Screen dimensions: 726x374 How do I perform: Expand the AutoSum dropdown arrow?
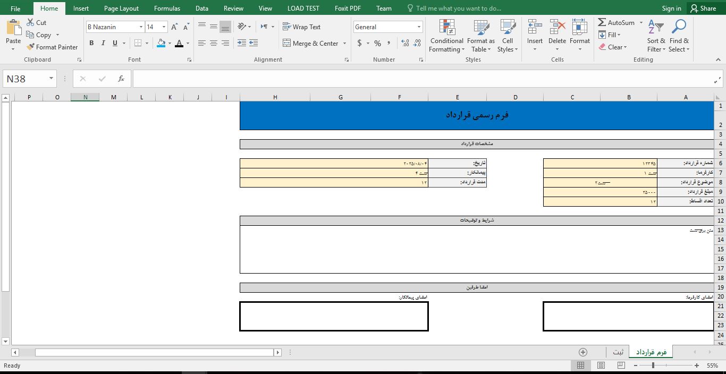[x=641, y=23]
